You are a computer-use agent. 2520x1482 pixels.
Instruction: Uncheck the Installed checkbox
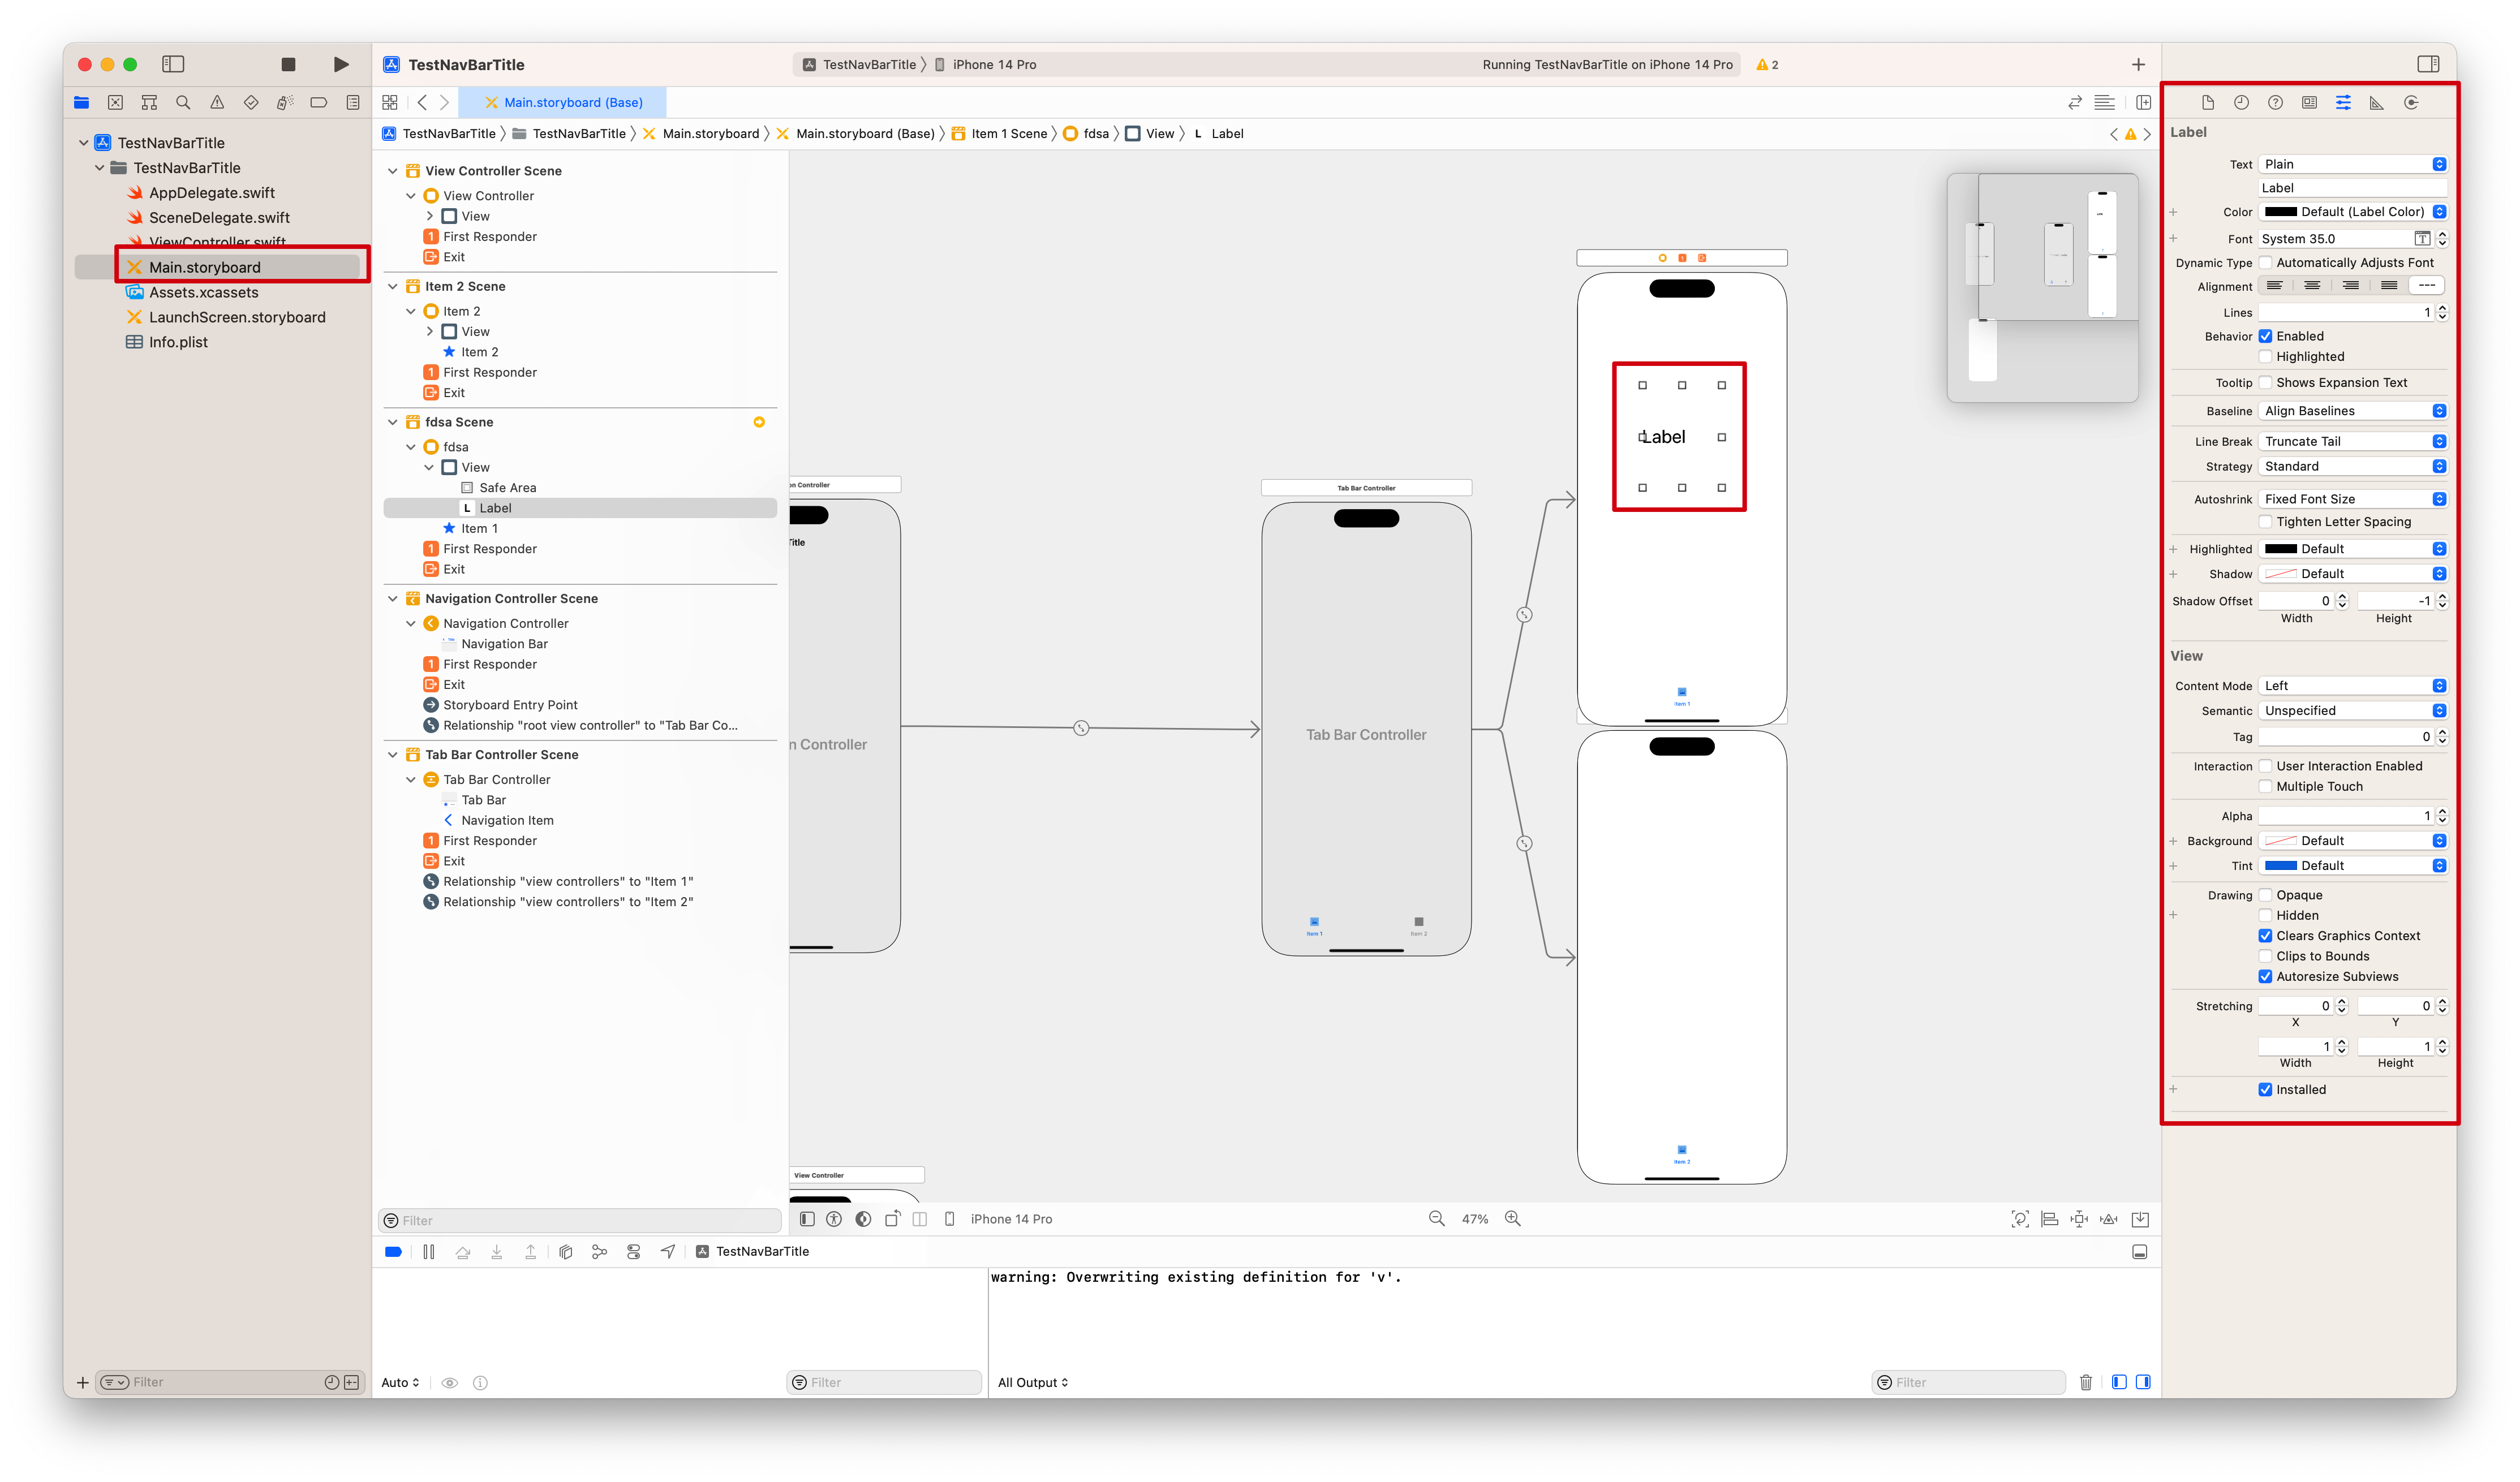click(2265, 1089)
